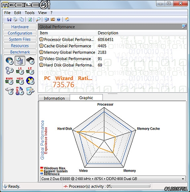Viewport: 190px width, 192px height.
Task: Click the processor activity progress bar
Action: coord(130,186)
